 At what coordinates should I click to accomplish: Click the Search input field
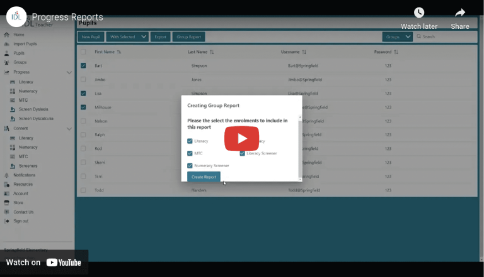point(446,36)
